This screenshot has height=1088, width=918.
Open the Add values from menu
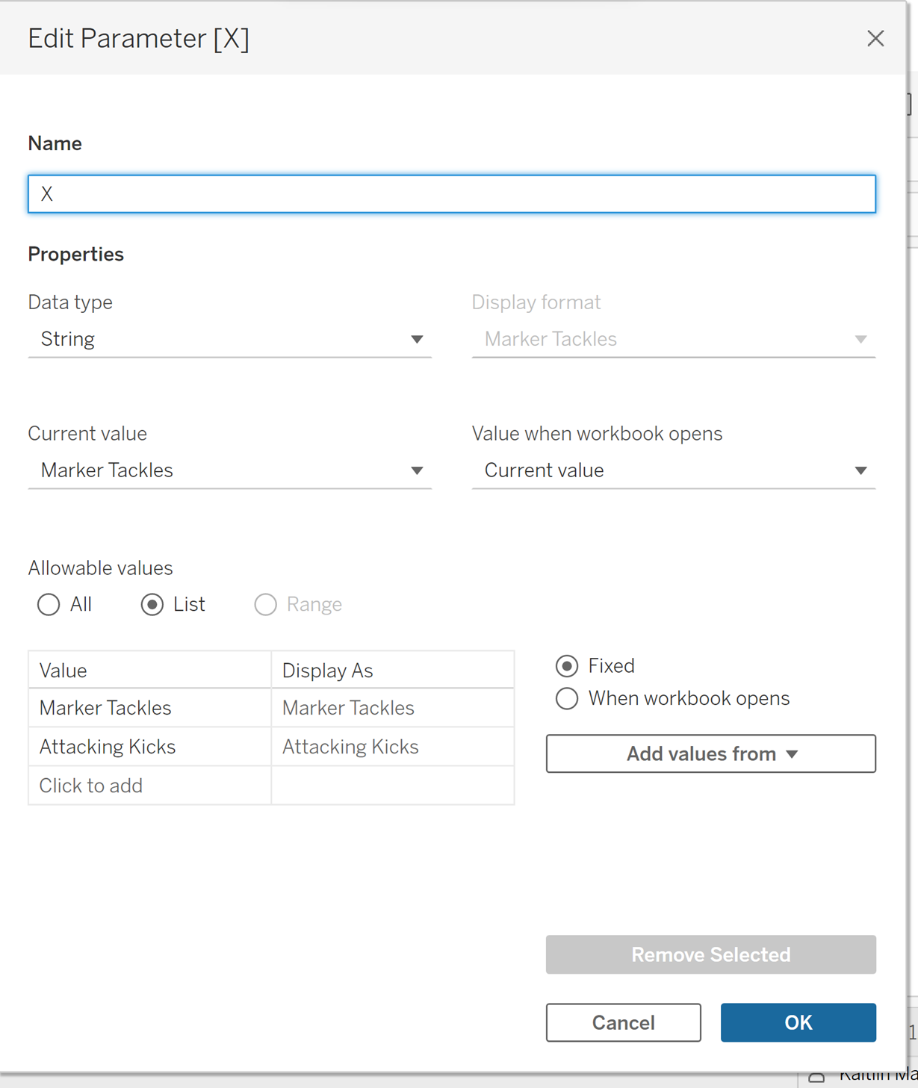(x=710, y=754)
